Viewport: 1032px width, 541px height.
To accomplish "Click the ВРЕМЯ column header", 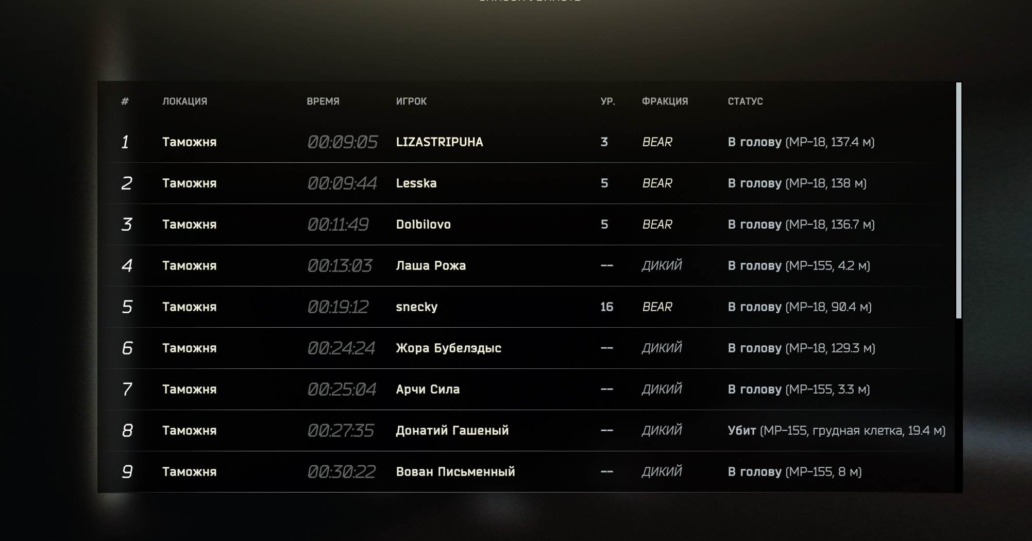I will click(x=323, y=102).
